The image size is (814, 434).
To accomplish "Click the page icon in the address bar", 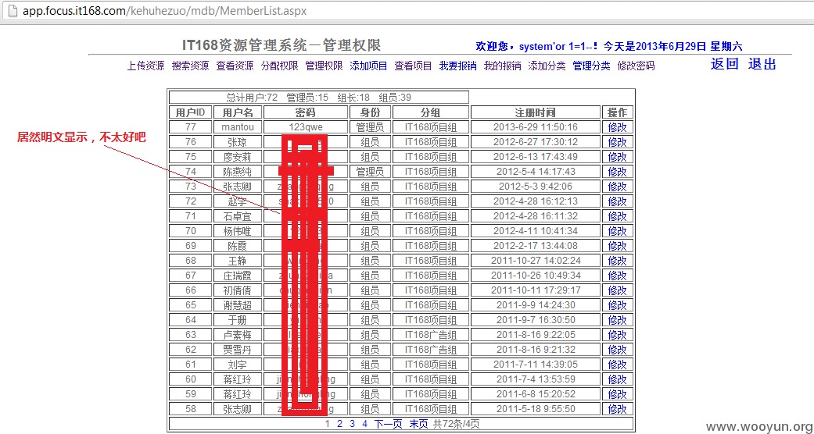I will (13, 10).
